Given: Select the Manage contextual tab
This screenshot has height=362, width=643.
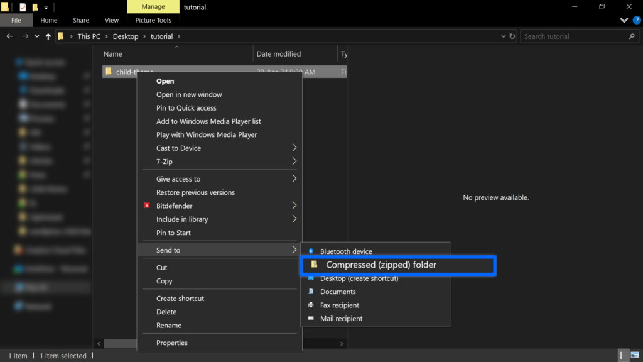Looking at the screenshot, I should click(x=153, y=6).
